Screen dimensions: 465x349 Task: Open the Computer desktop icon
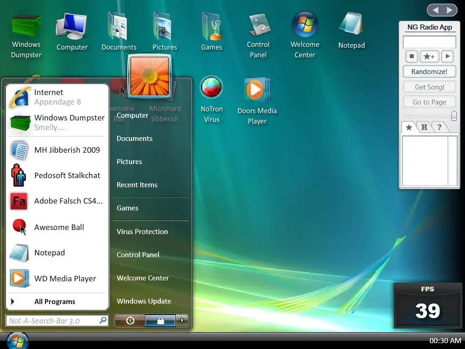click(72, 32)
